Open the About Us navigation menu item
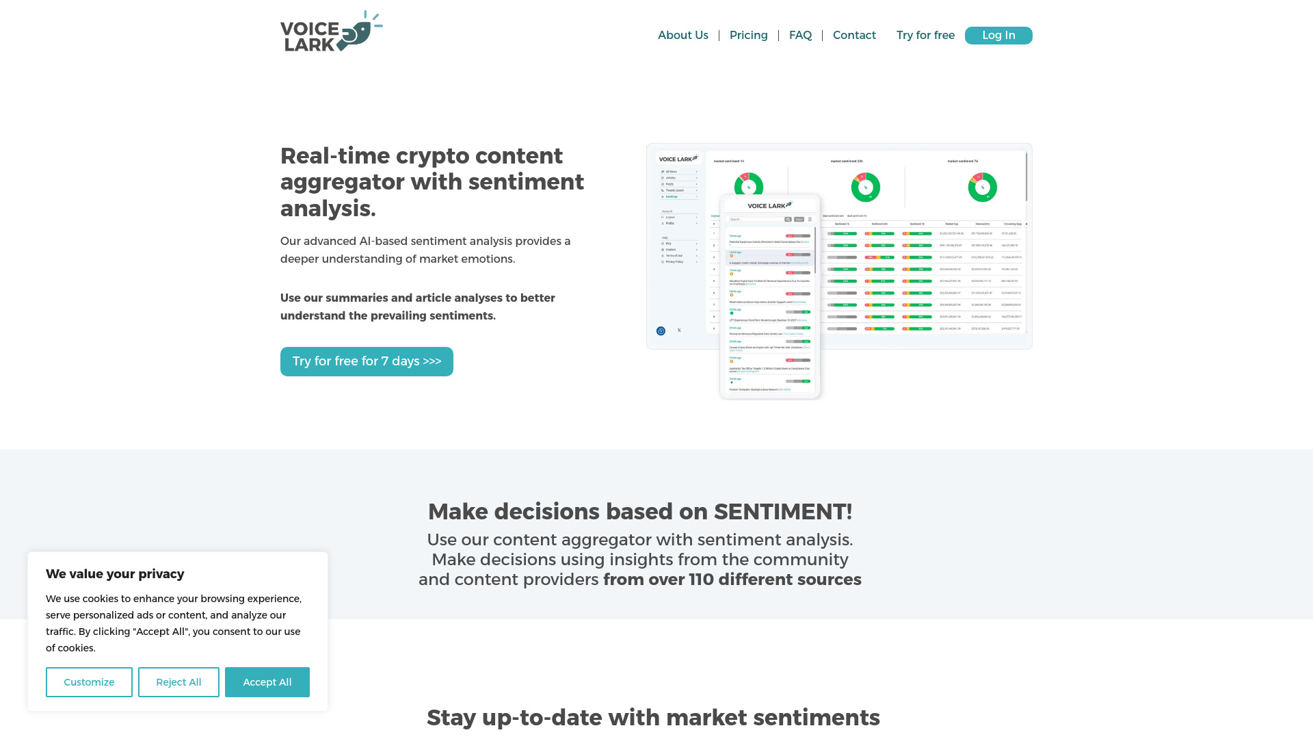 [682, 35]
